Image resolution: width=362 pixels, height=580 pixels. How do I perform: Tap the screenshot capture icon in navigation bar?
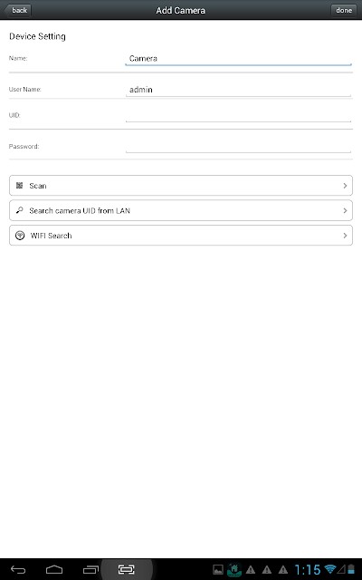(127, 570)
